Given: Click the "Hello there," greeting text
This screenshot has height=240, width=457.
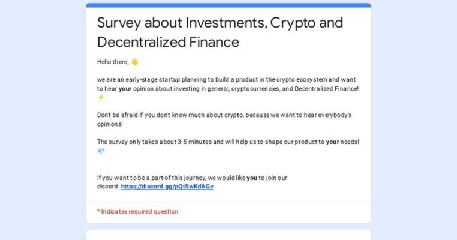Looking at the screenshot, I should tap(113, 62).
